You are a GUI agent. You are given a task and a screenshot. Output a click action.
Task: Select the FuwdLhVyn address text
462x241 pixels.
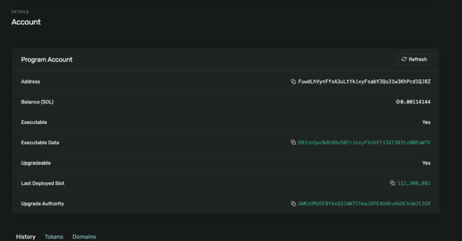(x=364, y=82)
